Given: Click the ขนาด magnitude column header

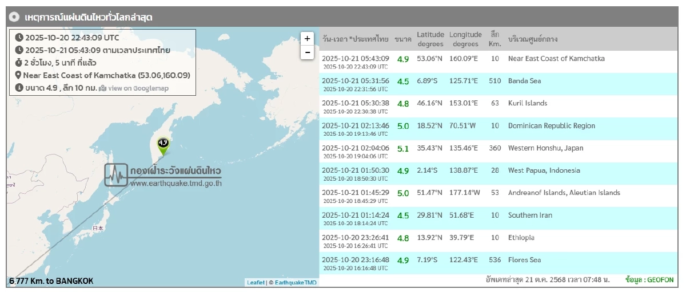Looking at the screenshot, I should pyautogui.click(x=402, y=39).
